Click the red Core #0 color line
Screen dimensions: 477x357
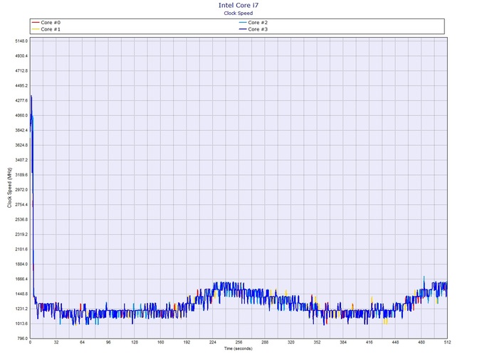click(36, 23)
